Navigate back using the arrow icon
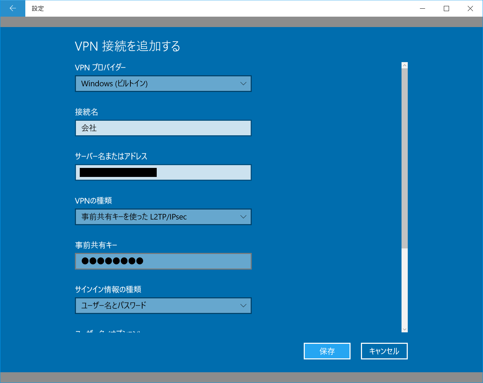483x383 pixels. coord(12,8)
